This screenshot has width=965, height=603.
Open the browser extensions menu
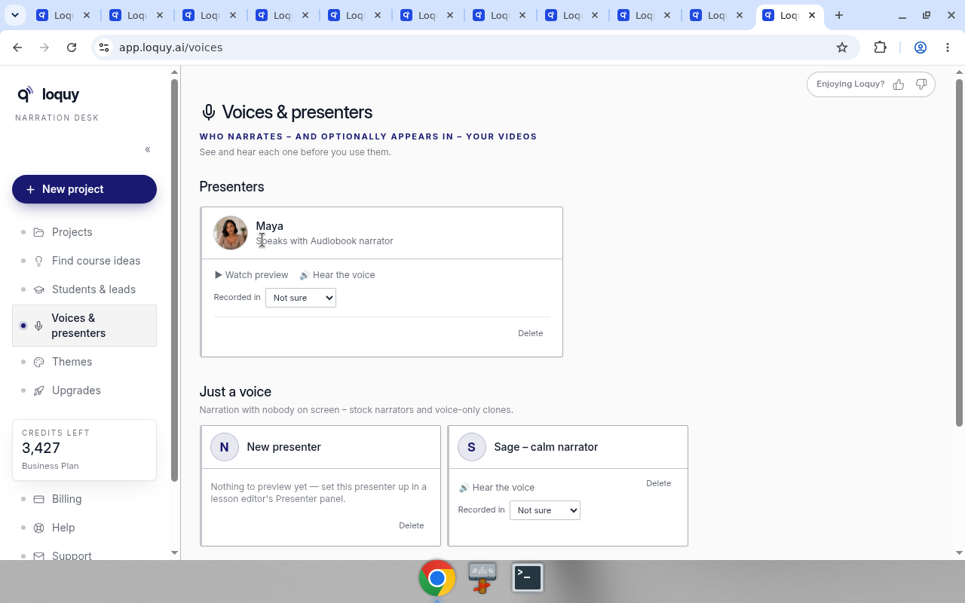(880, 47)
